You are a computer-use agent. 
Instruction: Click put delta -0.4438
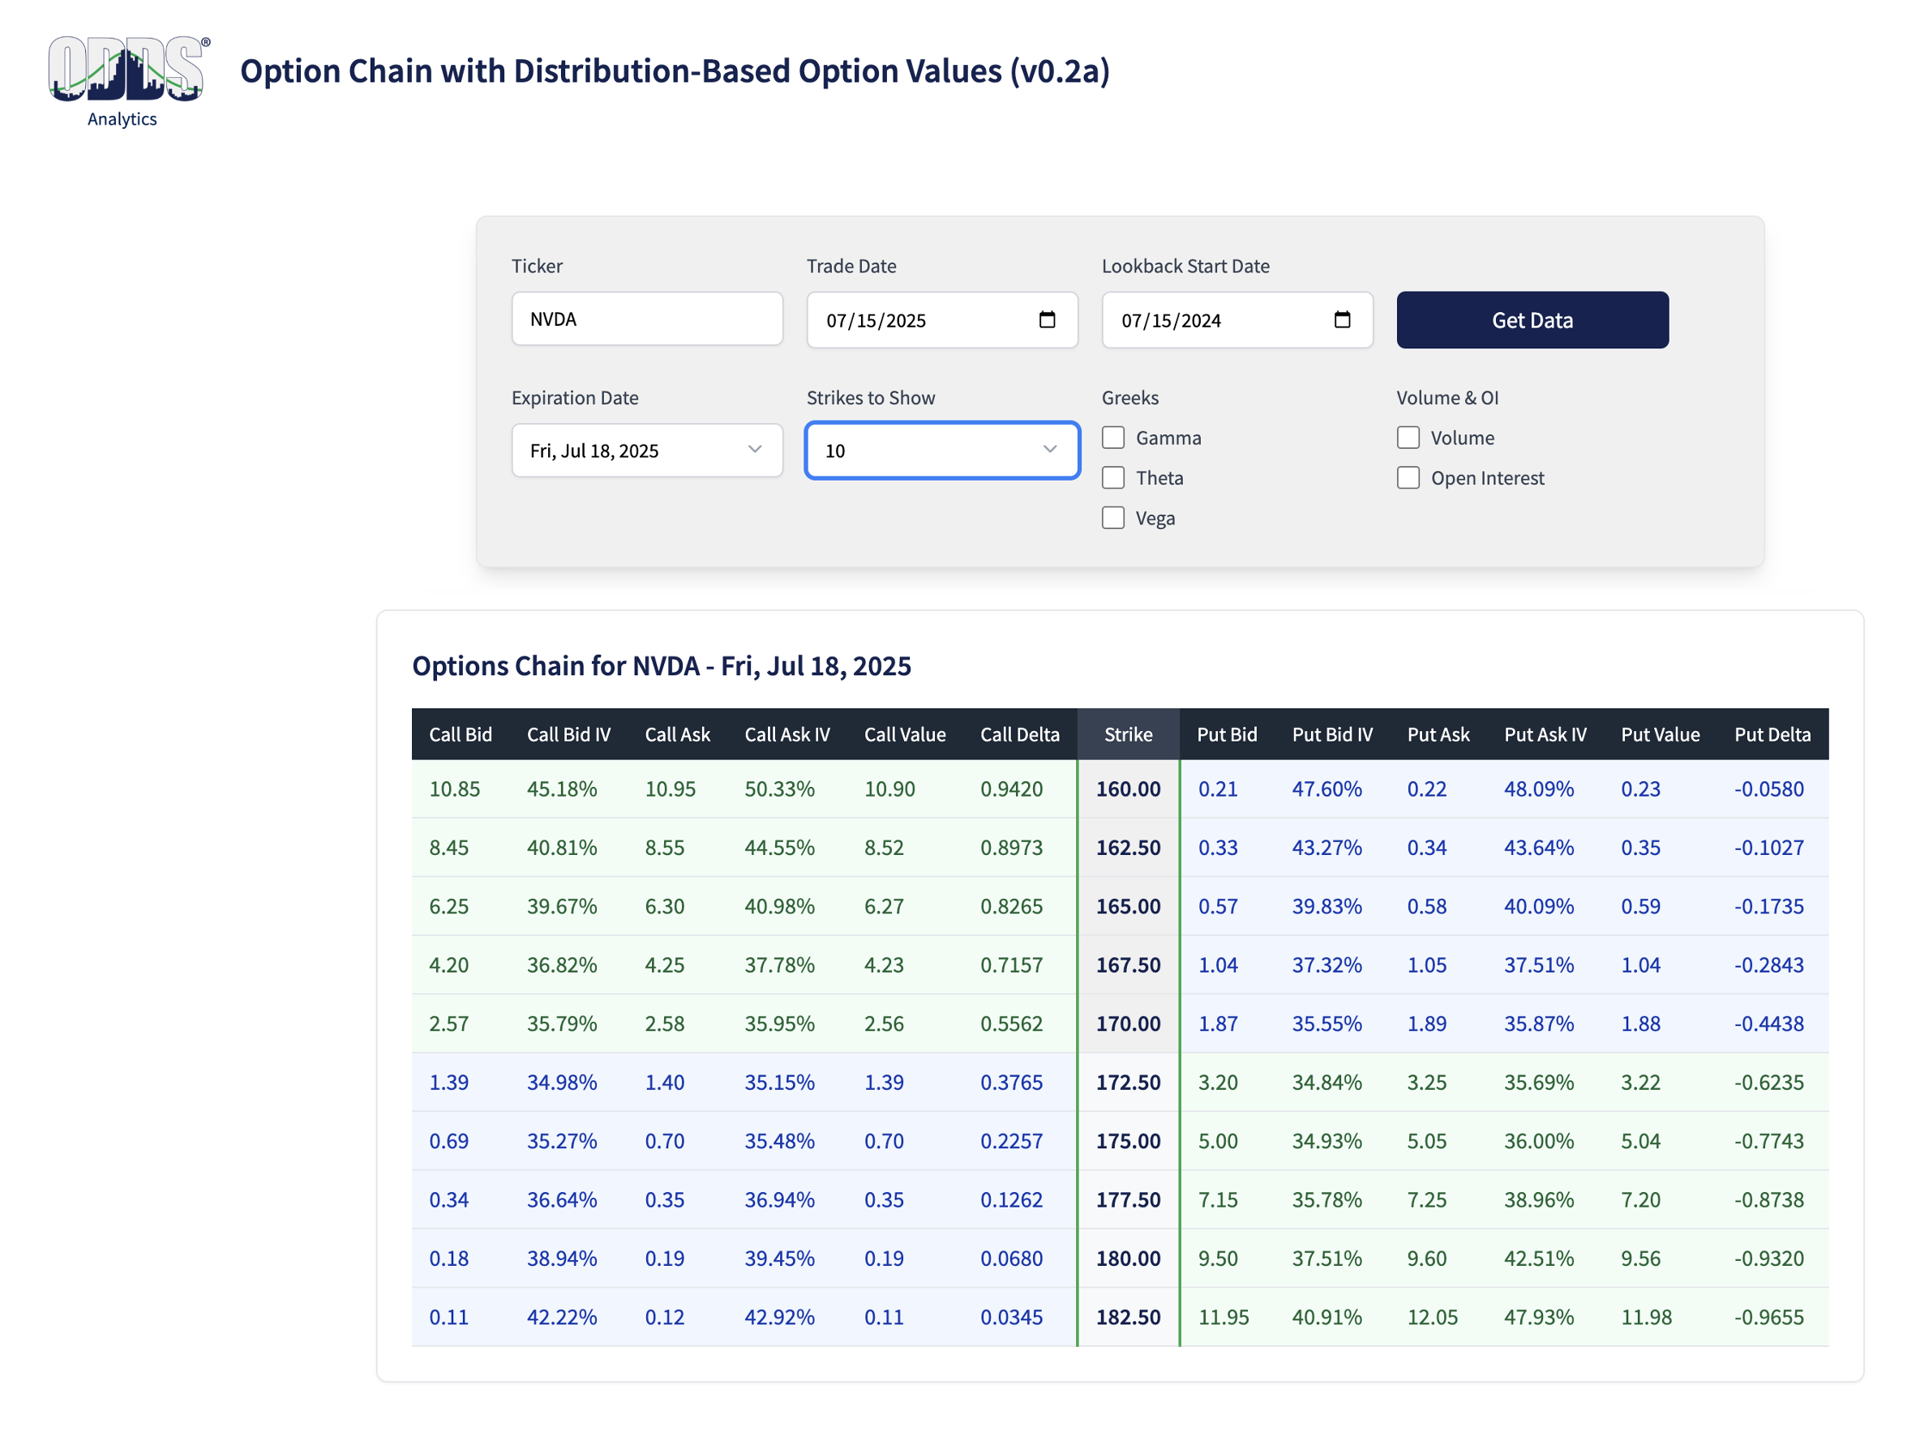(1768, 1024)
